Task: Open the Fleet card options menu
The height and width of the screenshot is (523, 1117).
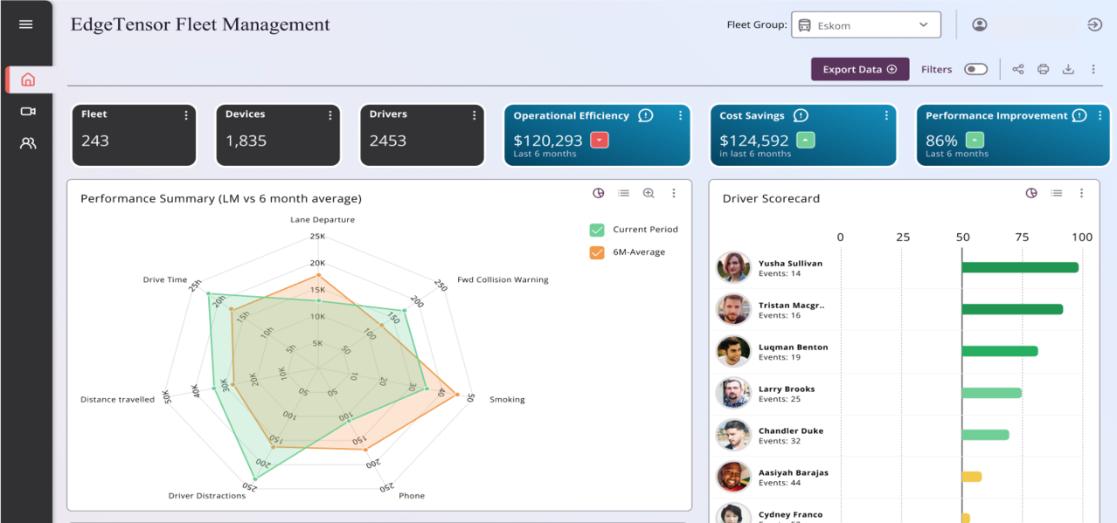Action: coord(186,115)
